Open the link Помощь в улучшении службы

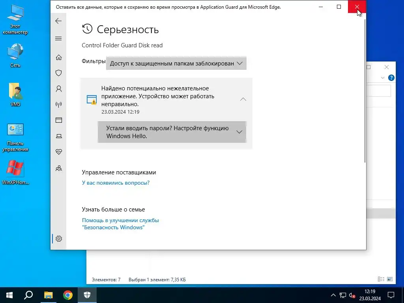[120, 224]
